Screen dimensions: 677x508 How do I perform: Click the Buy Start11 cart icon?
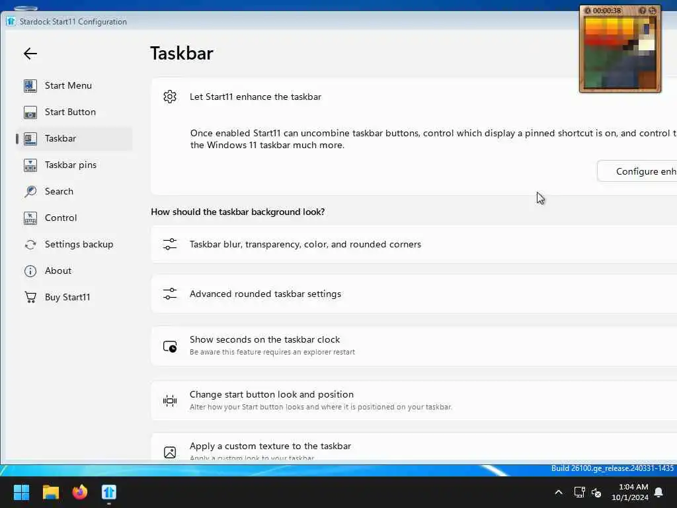pyautogui.click(x=30, y=297)
